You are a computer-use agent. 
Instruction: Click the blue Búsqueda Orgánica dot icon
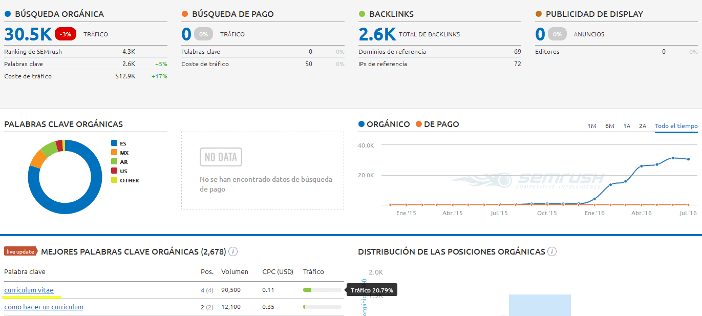(8, 14)
